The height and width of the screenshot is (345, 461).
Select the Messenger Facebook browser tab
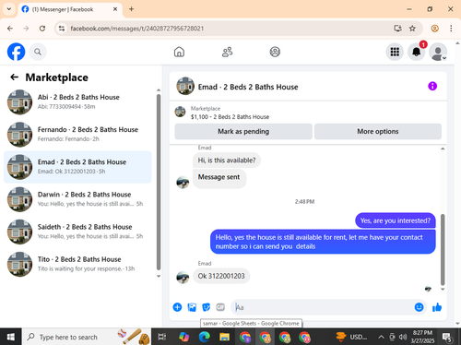(x=70, y=9)
